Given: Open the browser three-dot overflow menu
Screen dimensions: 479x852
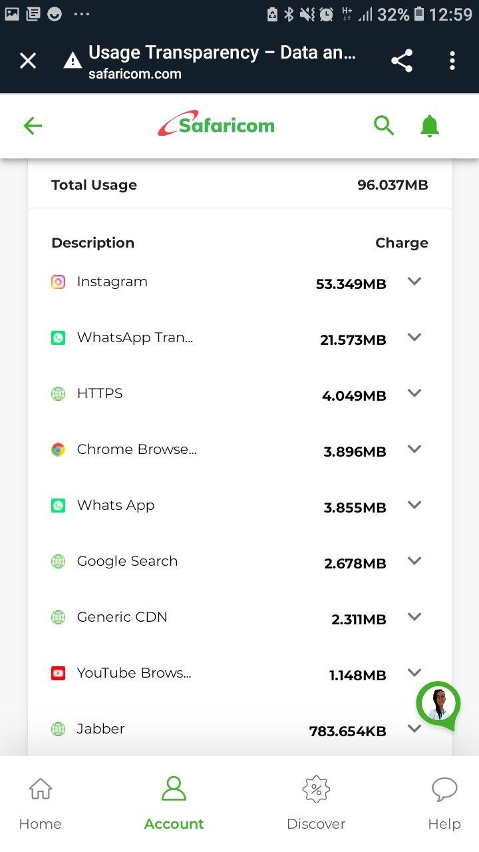Looking at the screenshot, I should pos(452,61).
